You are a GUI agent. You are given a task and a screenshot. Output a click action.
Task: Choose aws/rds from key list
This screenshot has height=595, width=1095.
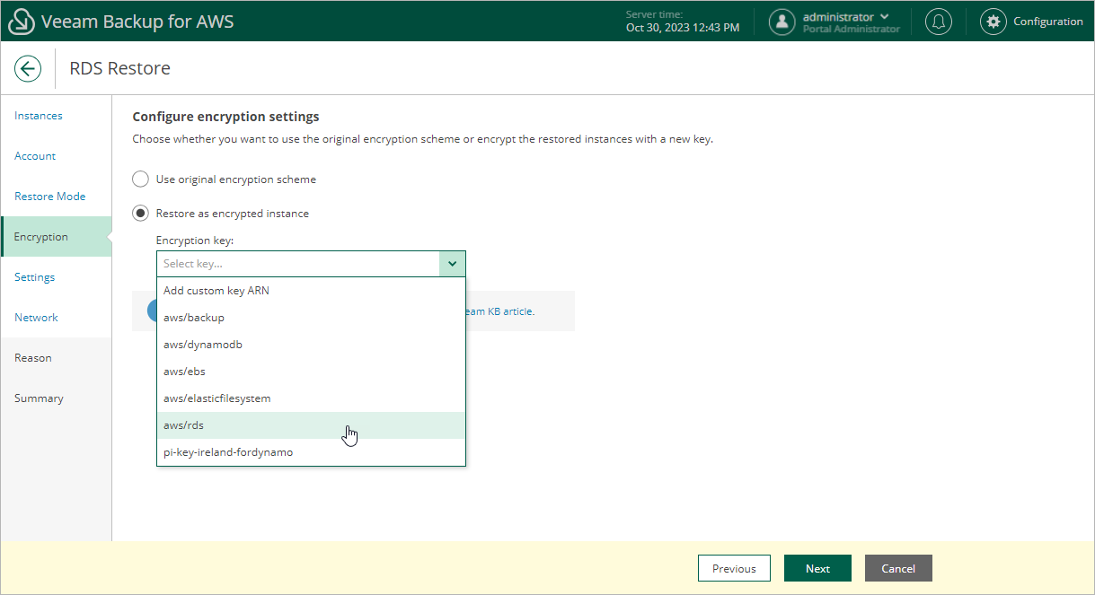click(x=311, y=425)
